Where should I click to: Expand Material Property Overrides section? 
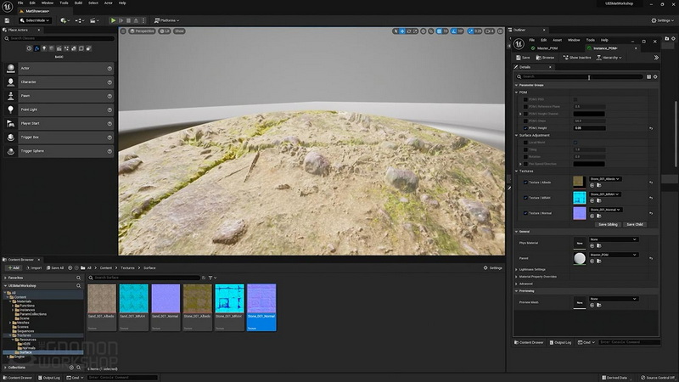point(517,277)
